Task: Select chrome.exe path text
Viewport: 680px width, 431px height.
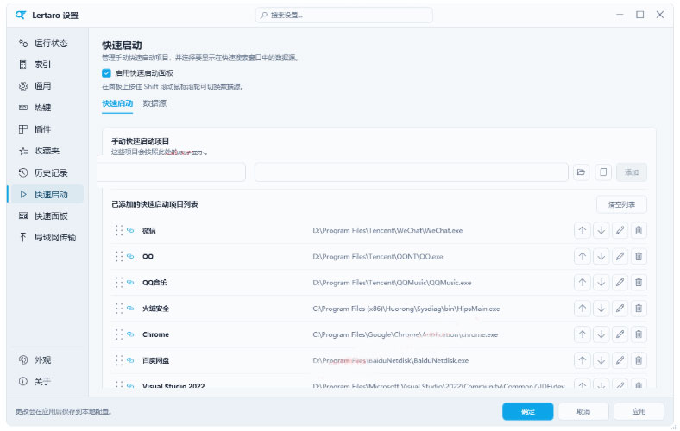Action: click(x=405, y=334)
